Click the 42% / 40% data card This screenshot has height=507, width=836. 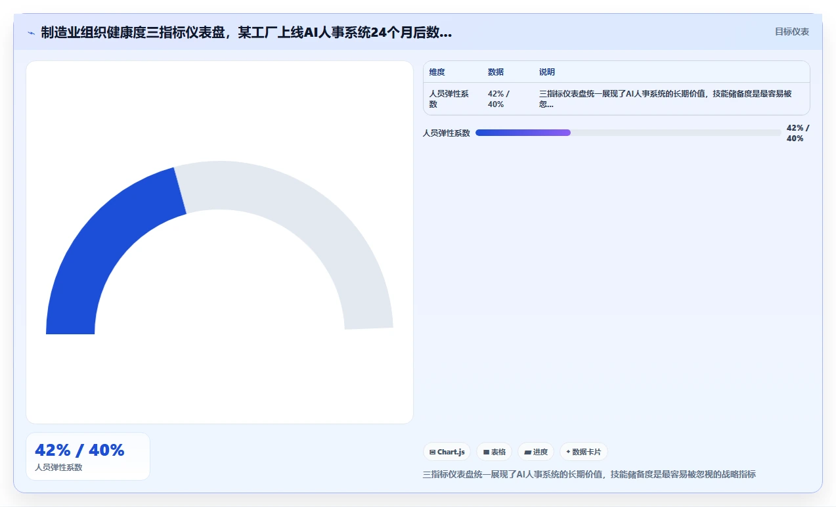88,456
